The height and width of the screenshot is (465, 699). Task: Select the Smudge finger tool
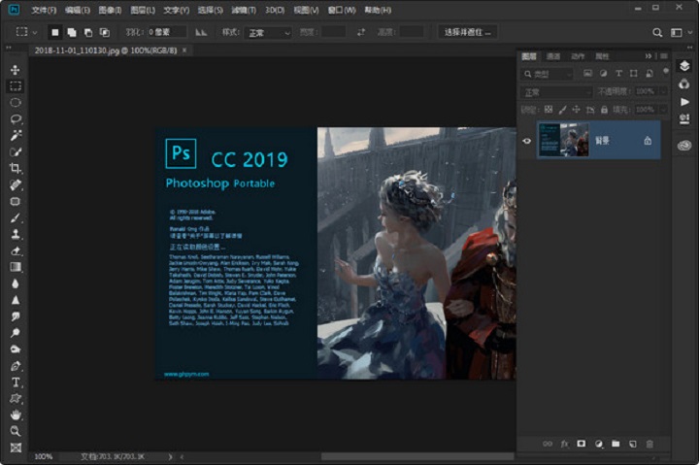[16, 316]
